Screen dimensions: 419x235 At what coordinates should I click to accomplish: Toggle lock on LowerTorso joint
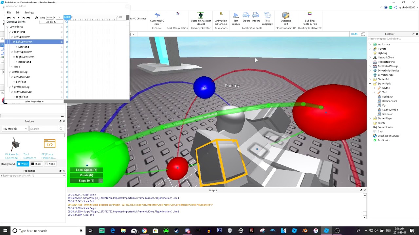tap(62, 27)
